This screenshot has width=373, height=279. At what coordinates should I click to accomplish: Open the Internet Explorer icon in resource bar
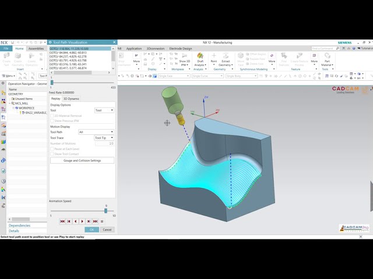3,160
